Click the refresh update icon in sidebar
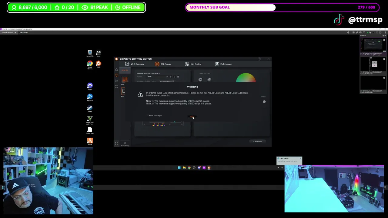Image resolution: width=388 pixels, height=218 pixels. coord(116,87)
